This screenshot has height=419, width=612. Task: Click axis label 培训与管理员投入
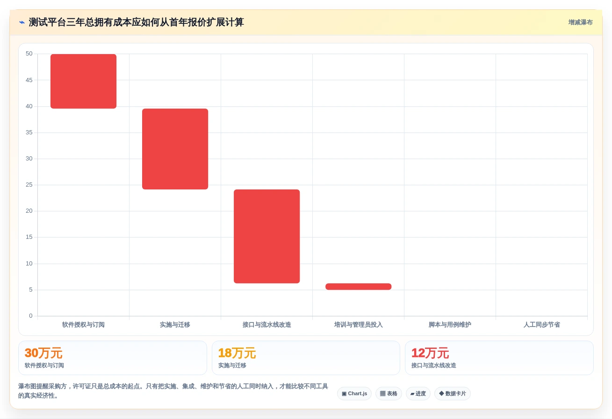pos(358,325)
